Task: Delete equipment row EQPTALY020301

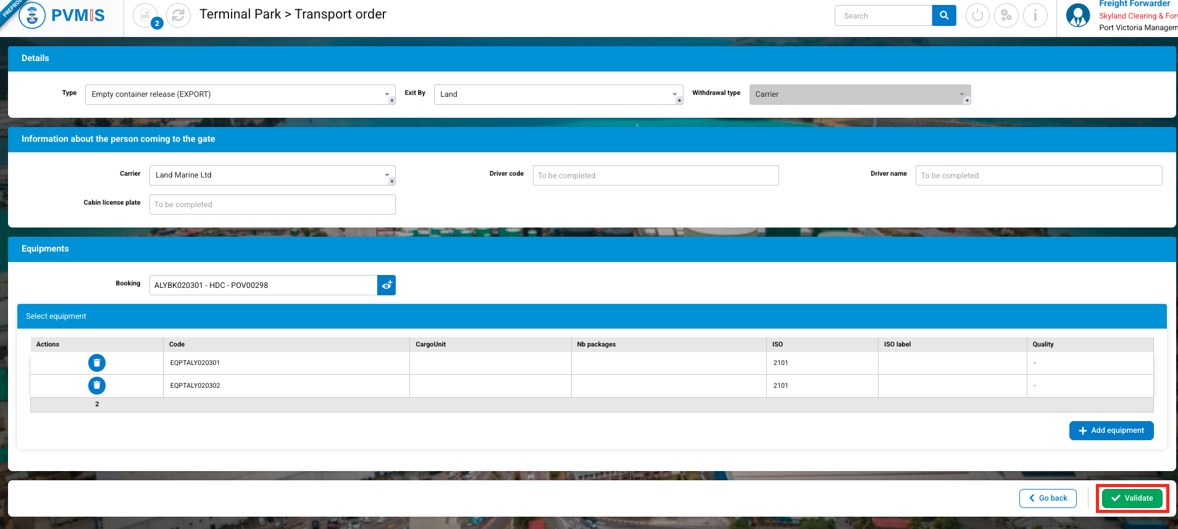Action: pyautogui.click(x=97, y=363)
